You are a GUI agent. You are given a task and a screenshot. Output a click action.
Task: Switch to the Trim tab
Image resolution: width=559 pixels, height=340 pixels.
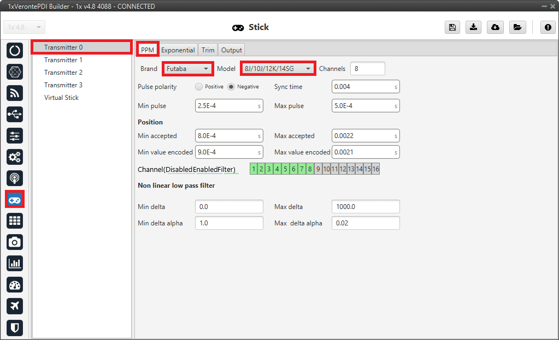[x=208, y=50]
